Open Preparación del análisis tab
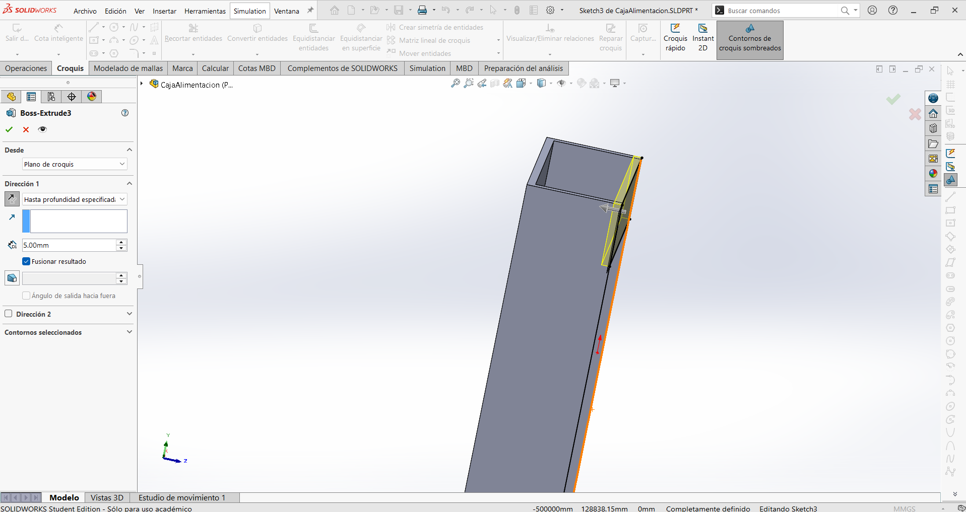 coord(524,68)
